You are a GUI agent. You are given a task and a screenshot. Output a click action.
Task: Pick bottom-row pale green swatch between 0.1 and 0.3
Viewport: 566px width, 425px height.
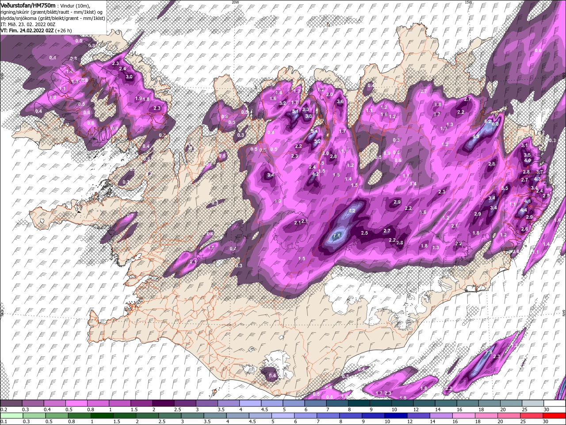[x=11, y=416]
